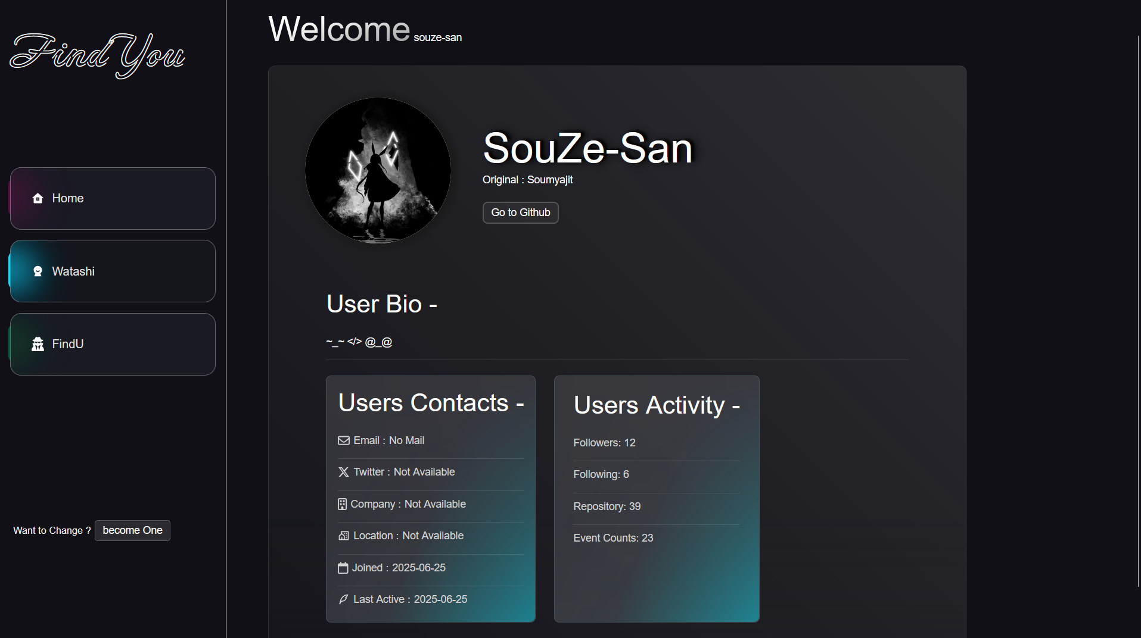Open the Home menu item
The height and width of the screenshot is (638, 1141).
click(113, 198)
